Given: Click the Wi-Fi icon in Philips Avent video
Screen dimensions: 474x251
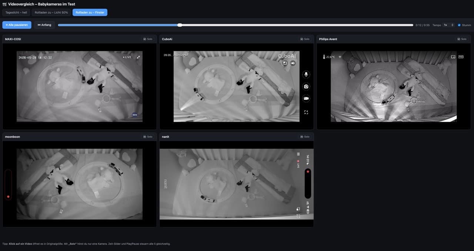Looking at the screenshot, I should (340, 57).
